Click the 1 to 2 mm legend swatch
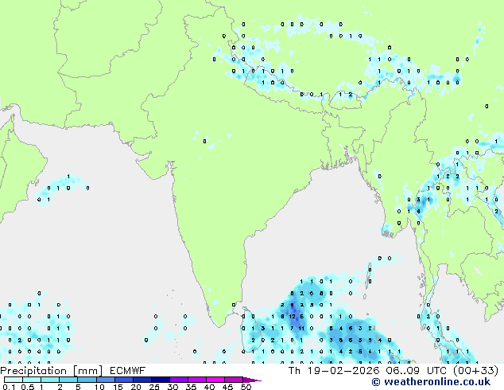504x390 pixels. point(50,380)
